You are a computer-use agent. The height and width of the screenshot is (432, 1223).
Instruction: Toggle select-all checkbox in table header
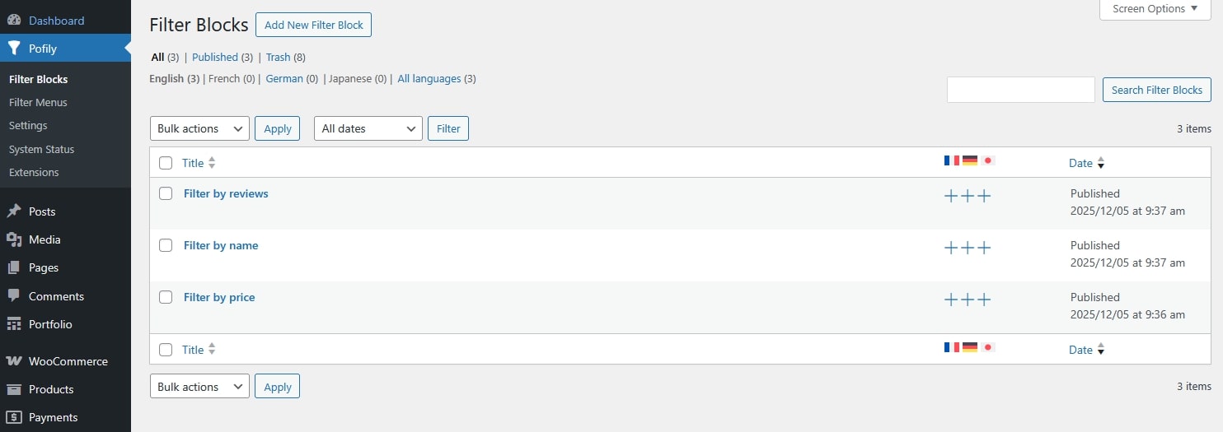pos(166,163)
